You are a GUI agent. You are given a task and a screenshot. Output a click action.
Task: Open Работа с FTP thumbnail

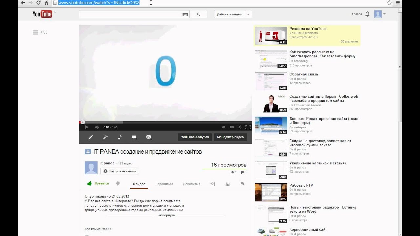pos(271,192)
